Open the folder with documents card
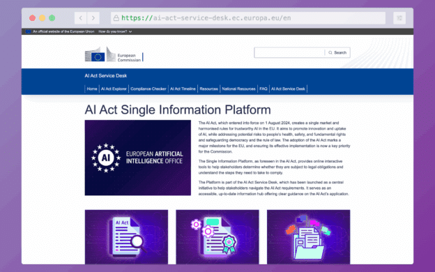Screen dimensions: 435x272 click(x=309, y=237)
